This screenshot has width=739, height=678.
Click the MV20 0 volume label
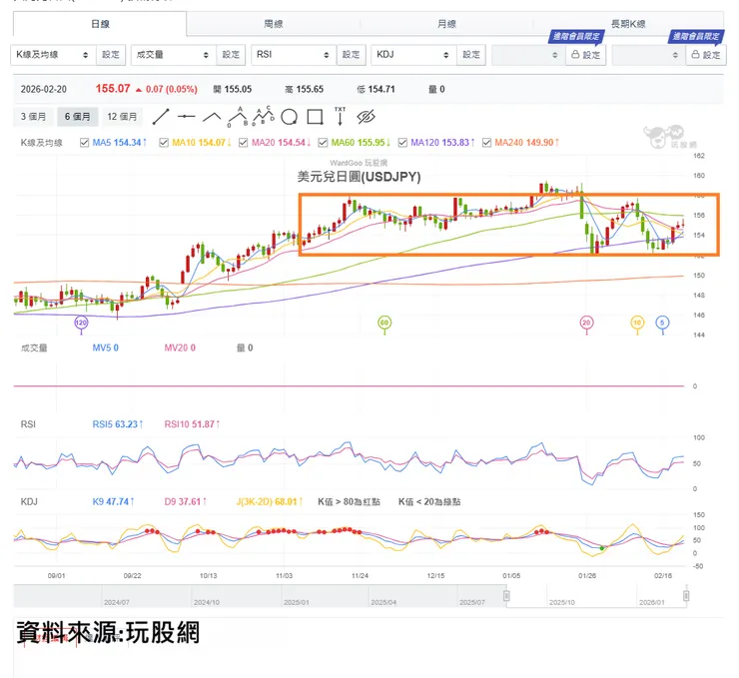pos(180,347)
